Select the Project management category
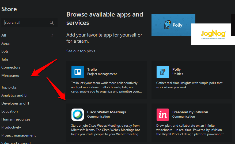235x144 pixels. tap(18, 135)
